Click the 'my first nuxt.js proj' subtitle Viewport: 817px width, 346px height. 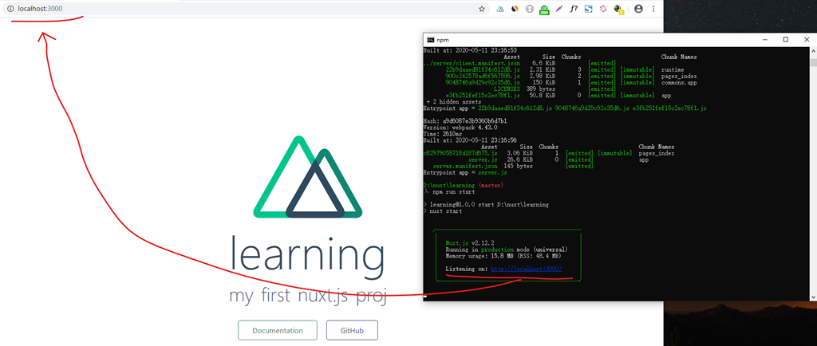click(307, 296)
